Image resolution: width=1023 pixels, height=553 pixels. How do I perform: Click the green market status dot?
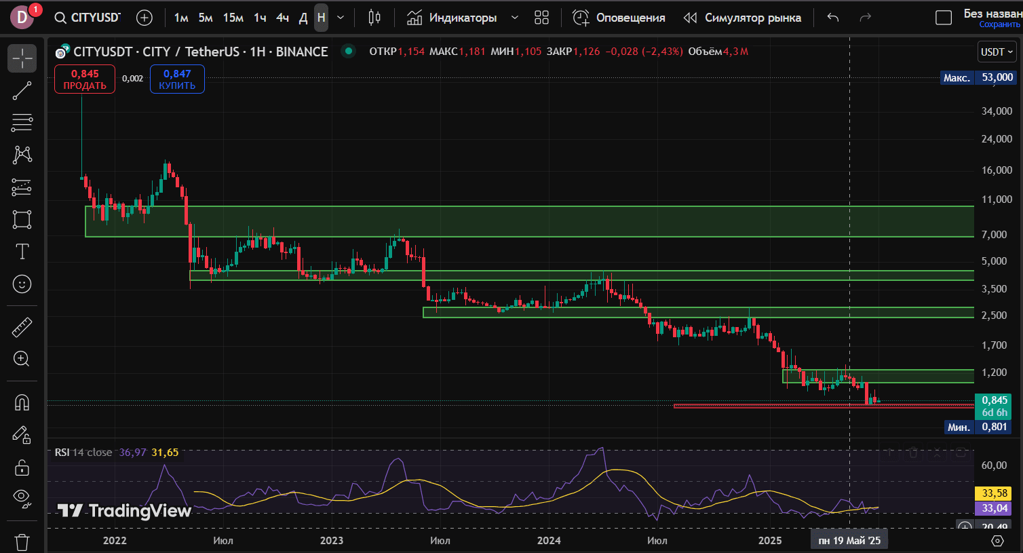[x=348, y=50]
